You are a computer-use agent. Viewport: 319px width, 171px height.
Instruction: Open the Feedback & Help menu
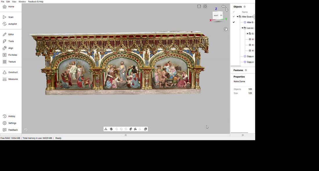(36, 2)
